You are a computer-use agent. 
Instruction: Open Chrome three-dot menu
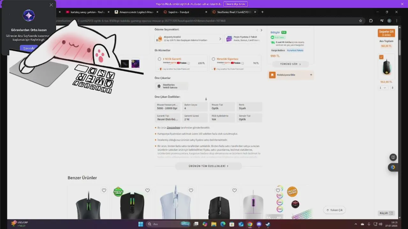[397, 21]
